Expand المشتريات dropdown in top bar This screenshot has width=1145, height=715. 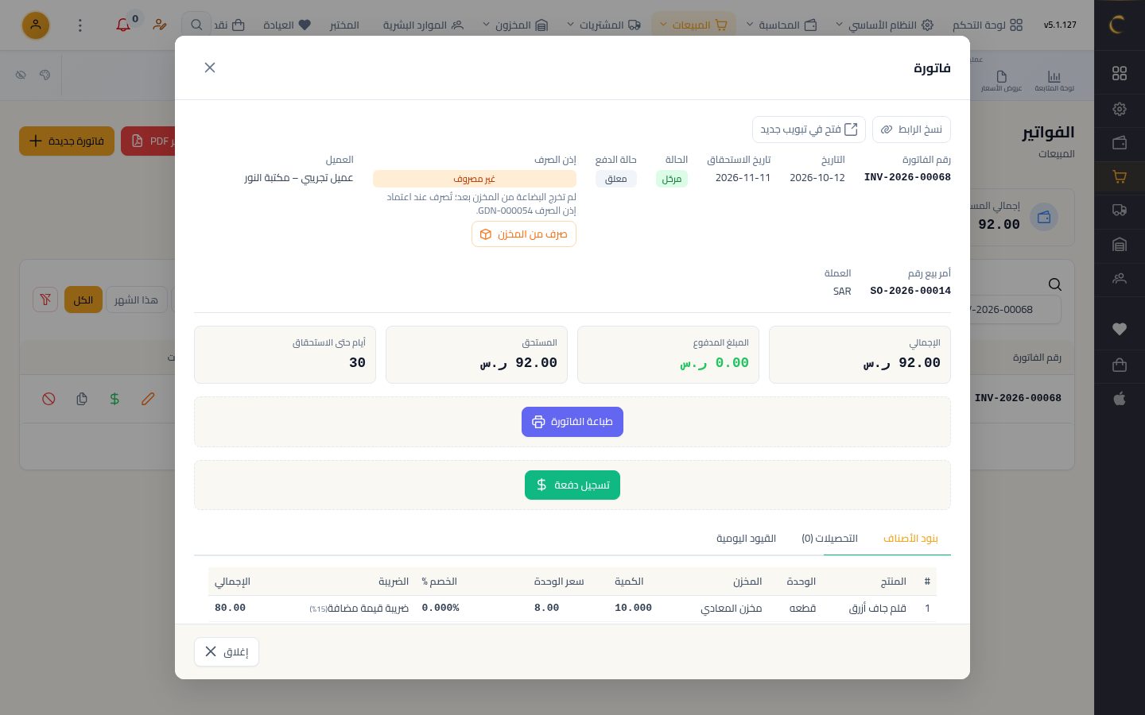tap(604, 25)
